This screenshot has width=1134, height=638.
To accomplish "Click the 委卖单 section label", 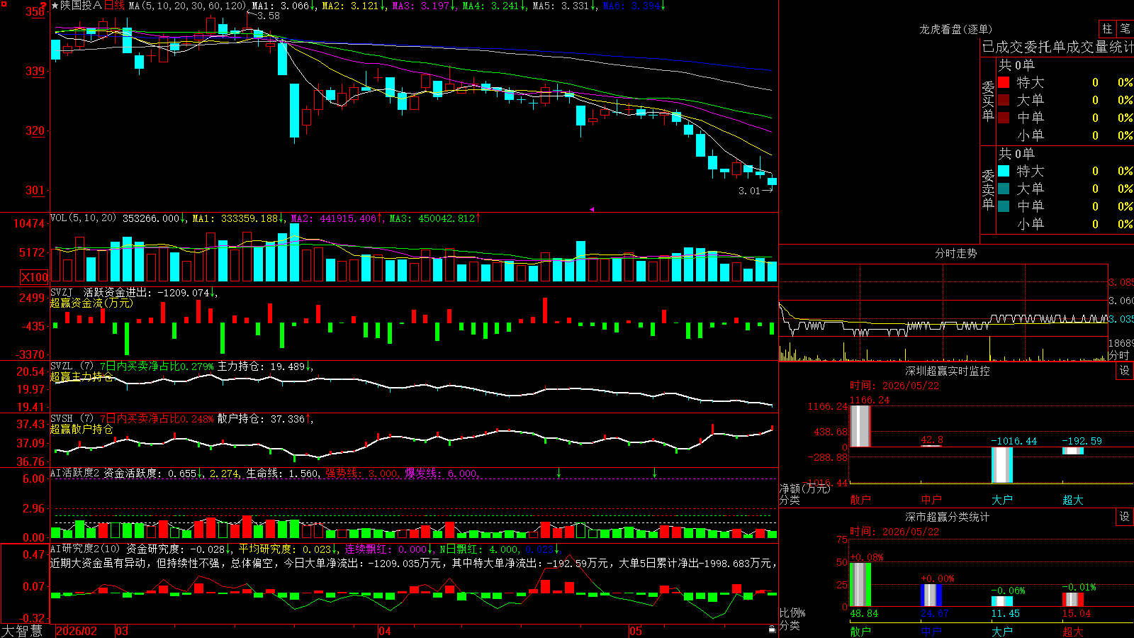I will (x=988, y=189).
